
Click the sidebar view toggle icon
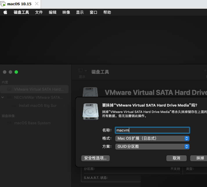pyautogui.click(x=80, y=70)
